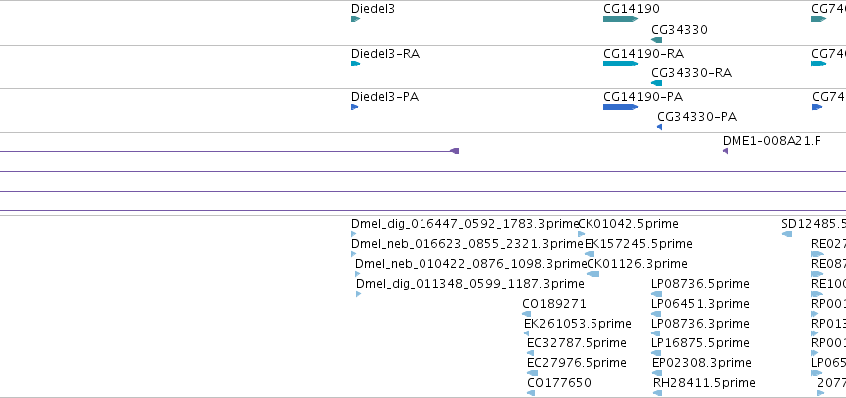Click the EC27976.5prime EST label

(577, 363)
